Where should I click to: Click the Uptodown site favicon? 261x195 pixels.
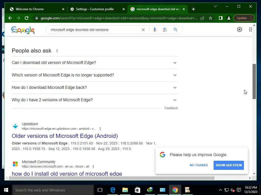click(x=15, y=126)
